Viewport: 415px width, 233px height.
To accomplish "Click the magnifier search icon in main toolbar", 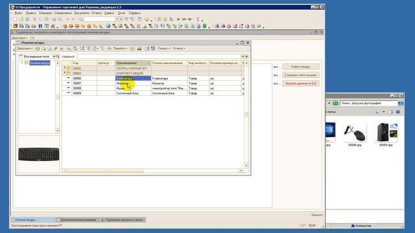I will point(80,19).
